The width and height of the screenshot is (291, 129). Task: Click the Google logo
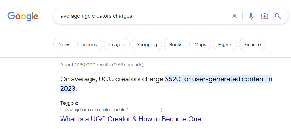pyautogui.click(x=23, y=16)
